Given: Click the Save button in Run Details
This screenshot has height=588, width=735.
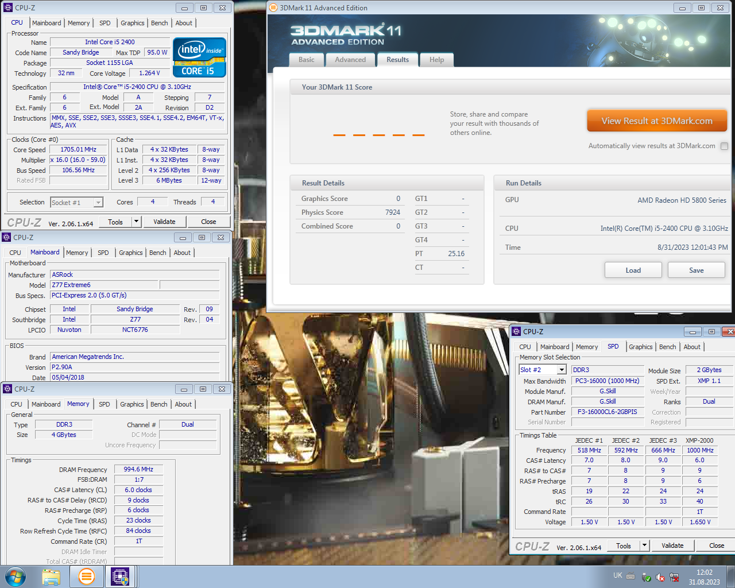Looking at the screenshot, I should [x=697, y=270].
